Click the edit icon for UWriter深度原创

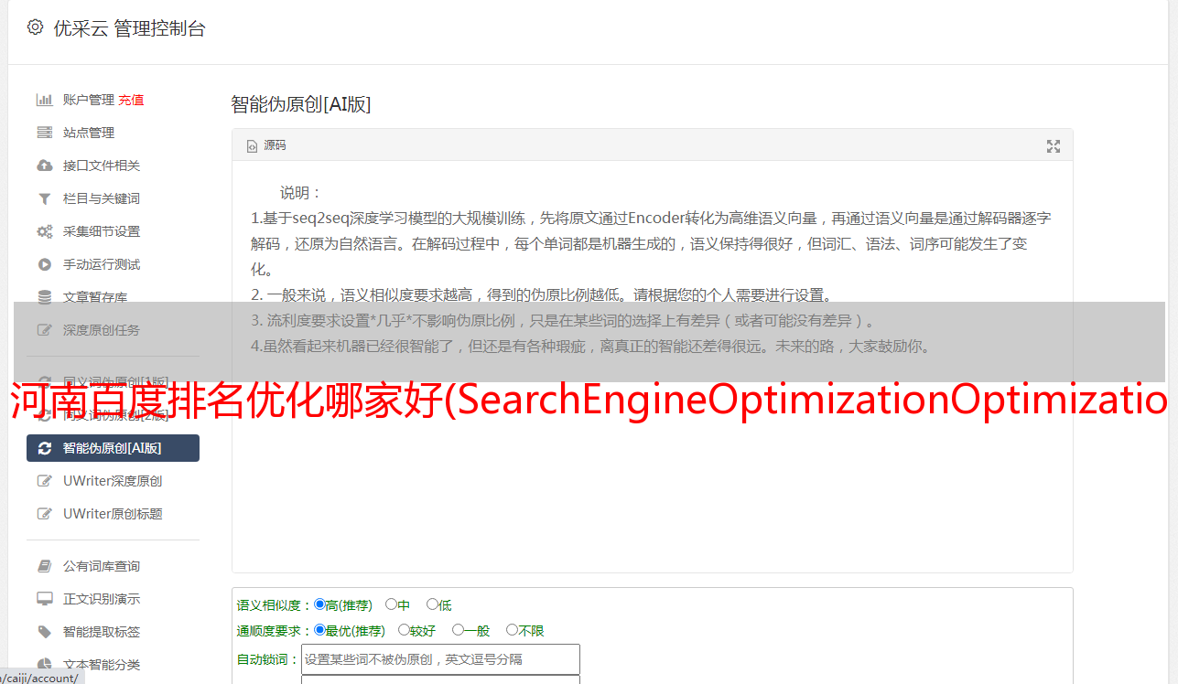click(44, 481)
